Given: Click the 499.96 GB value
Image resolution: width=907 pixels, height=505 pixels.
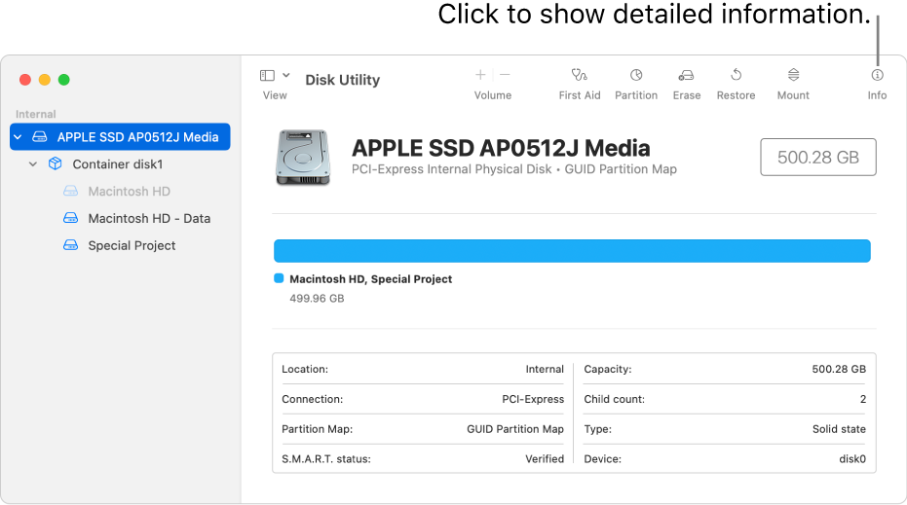Looking at the screenshot, I should (x=317, y=298).
